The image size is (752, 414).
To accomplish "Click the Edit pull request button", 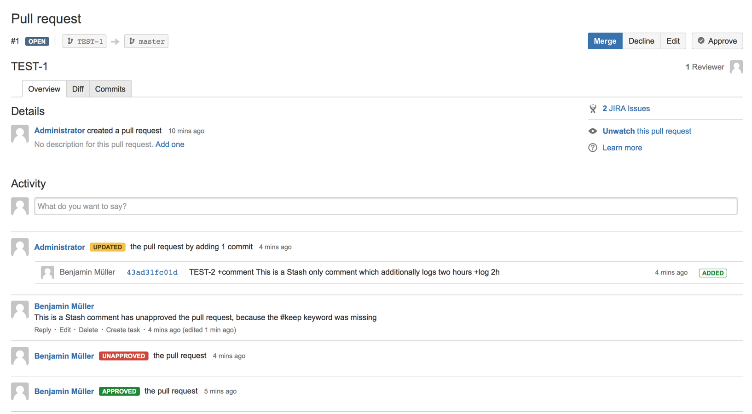I will pyautogui.click(x=673, y=41).
